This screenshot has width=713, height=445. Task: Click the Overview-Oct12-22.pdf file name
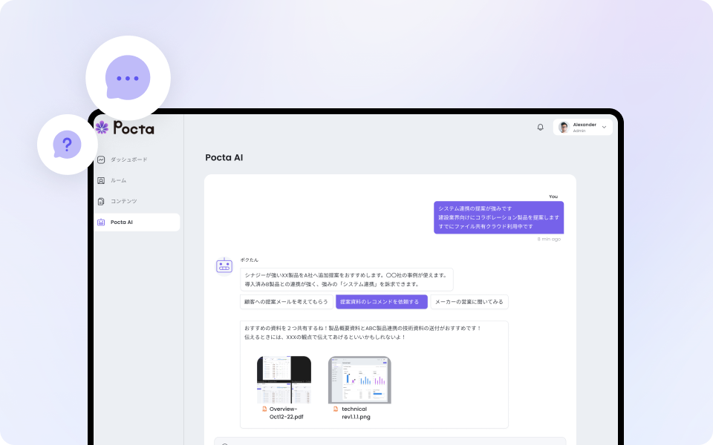(x=286, y=412)
